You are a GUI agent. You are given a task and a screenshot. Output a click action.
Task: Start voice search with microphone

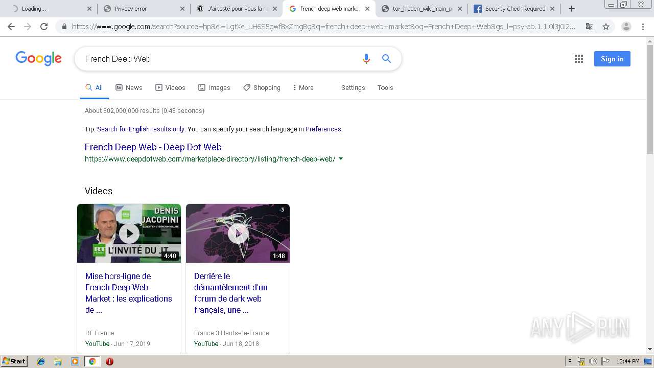[366, 59]
